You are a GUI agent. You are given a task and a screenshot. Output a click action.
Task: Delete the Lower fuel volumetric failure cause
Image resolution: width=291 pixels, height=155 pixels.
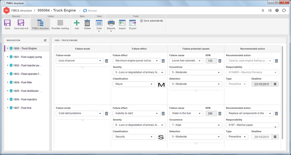coord(220,61)
